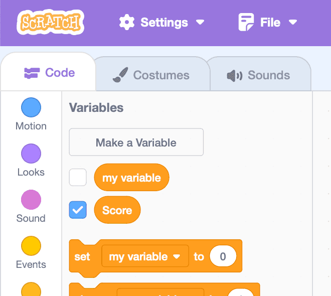Click the value field in set block
Screen dimensions: 331x296
(223, 256)
